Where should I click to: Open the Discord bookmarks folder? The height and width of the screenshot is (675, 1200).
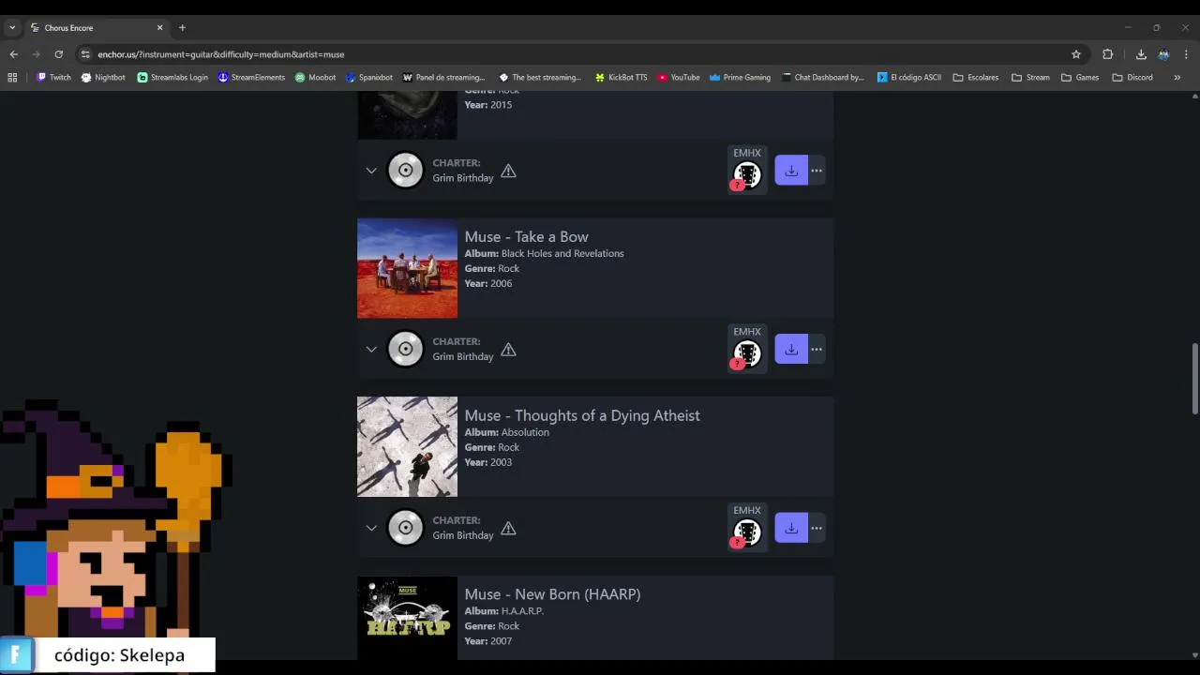click(x=1132, y=78)
